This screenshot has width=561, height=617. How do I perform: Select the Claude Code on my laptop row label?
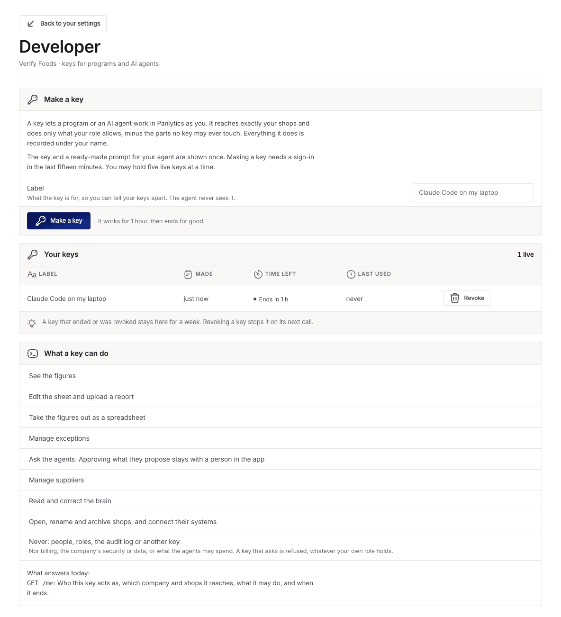tap(66, 299)
